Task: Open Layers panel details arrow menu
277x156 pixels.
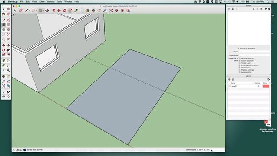Action: click(x=268, y=79)
